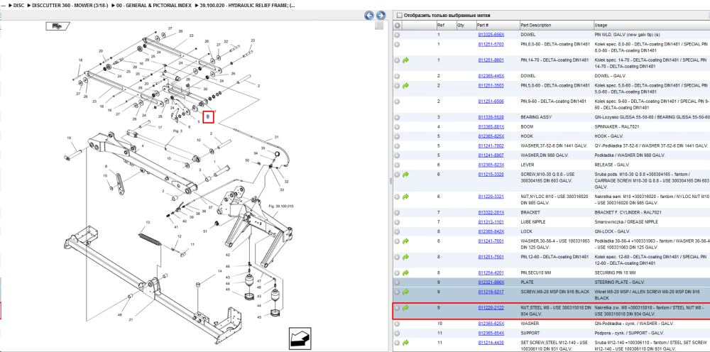Open DISCCUTTER 360 - MOWER breadcrumb
This screenshot has height=352, width=710.
pyautogui.click(x=70, y=5)
